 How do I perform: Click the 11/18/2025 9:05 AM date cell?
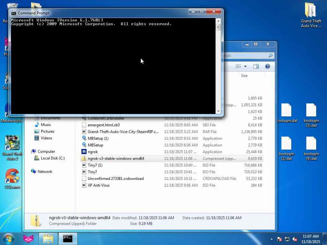[x=181, y=125]
